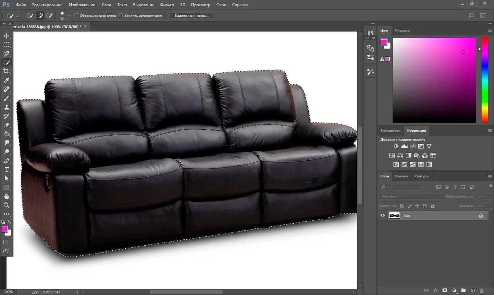Toggle lock transparent pixels in Layers
Viewport: 494px width, 295px height.
tap(402, 206)
